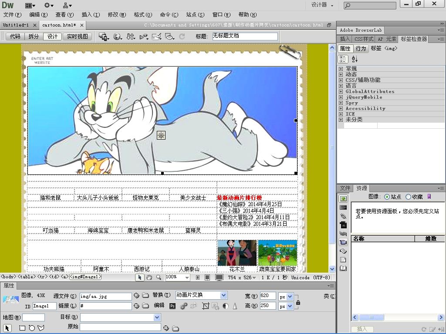Open the file management up/down arrows icon
The height and width of the screenshot is (334, 446).
[131, 37]
